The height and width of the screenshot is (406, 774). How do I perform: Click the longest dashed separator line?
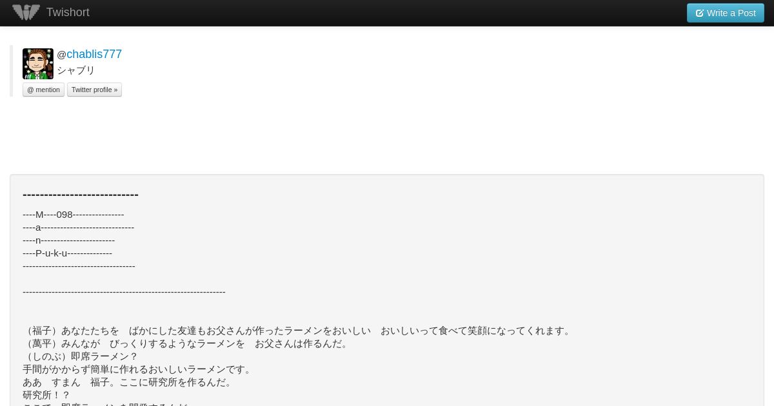point(124,292)
